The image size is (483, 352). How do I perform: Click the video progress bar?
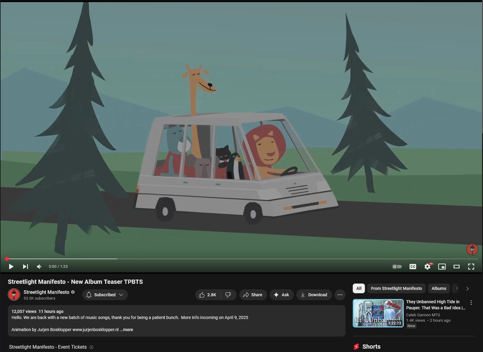coord(242,259)
